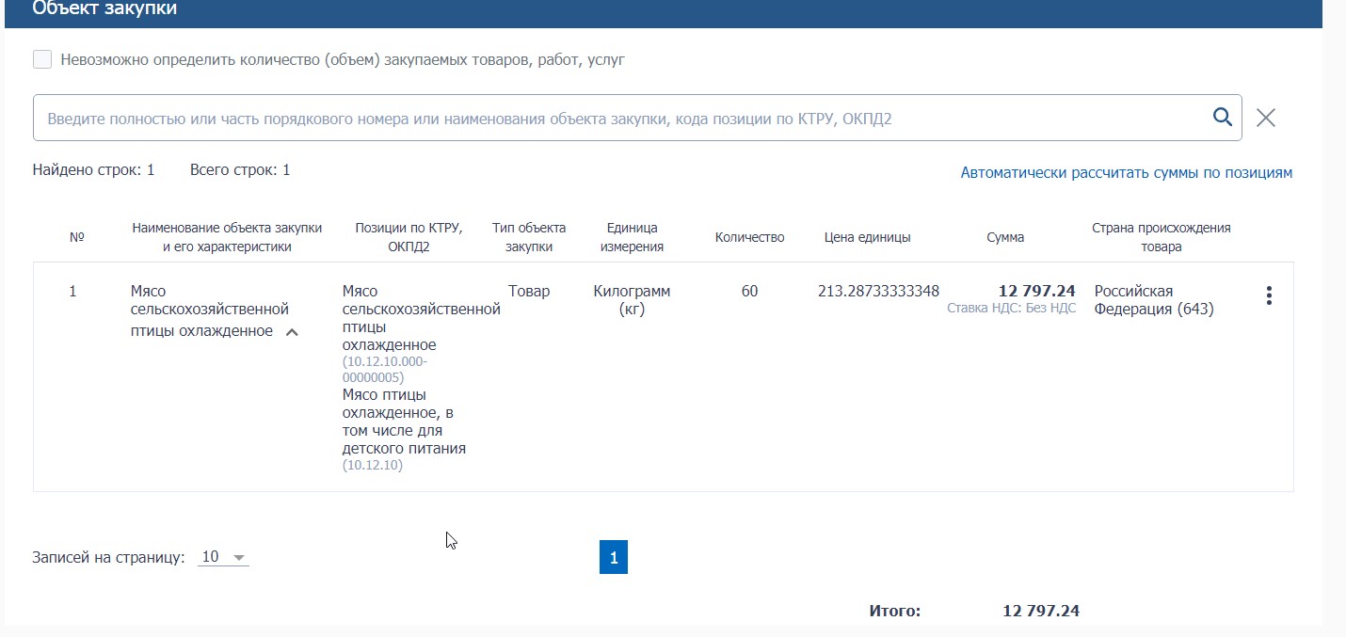Click the 'Количество' column header
The height and width of the screenshot is (637, 1346).
(x=749, y=237)
